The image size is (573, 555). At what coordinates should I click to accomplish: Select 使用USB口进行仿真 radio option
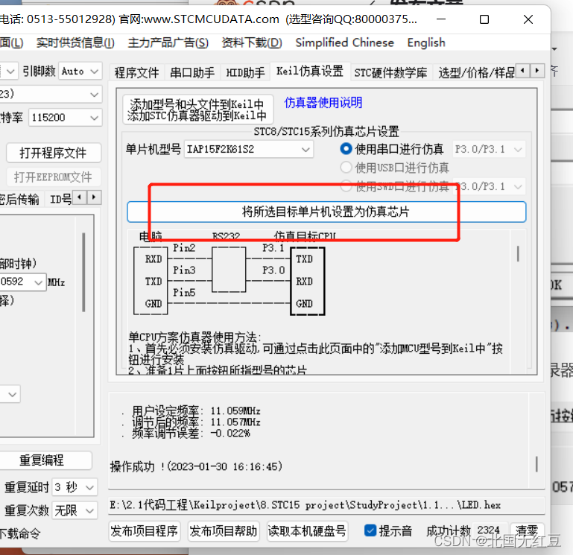pyautogui.click(x=346, y=168)
